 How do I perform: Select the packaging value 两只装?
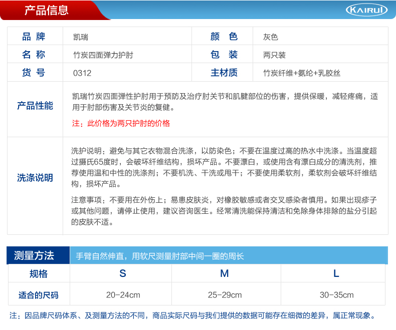coord(274,55)
